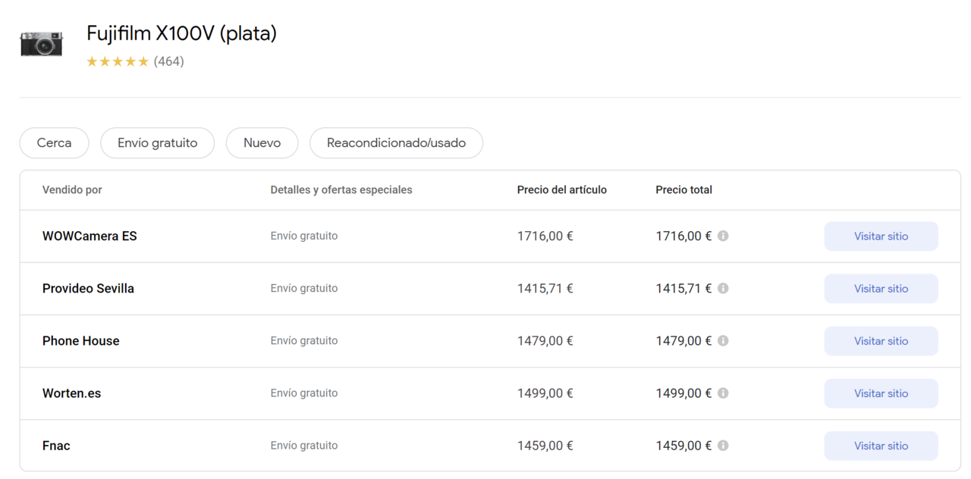Image resolution: width=971 pixels, height=479 pixels.
Task: Click the Vendido por column header
Action: click(72, 189)
